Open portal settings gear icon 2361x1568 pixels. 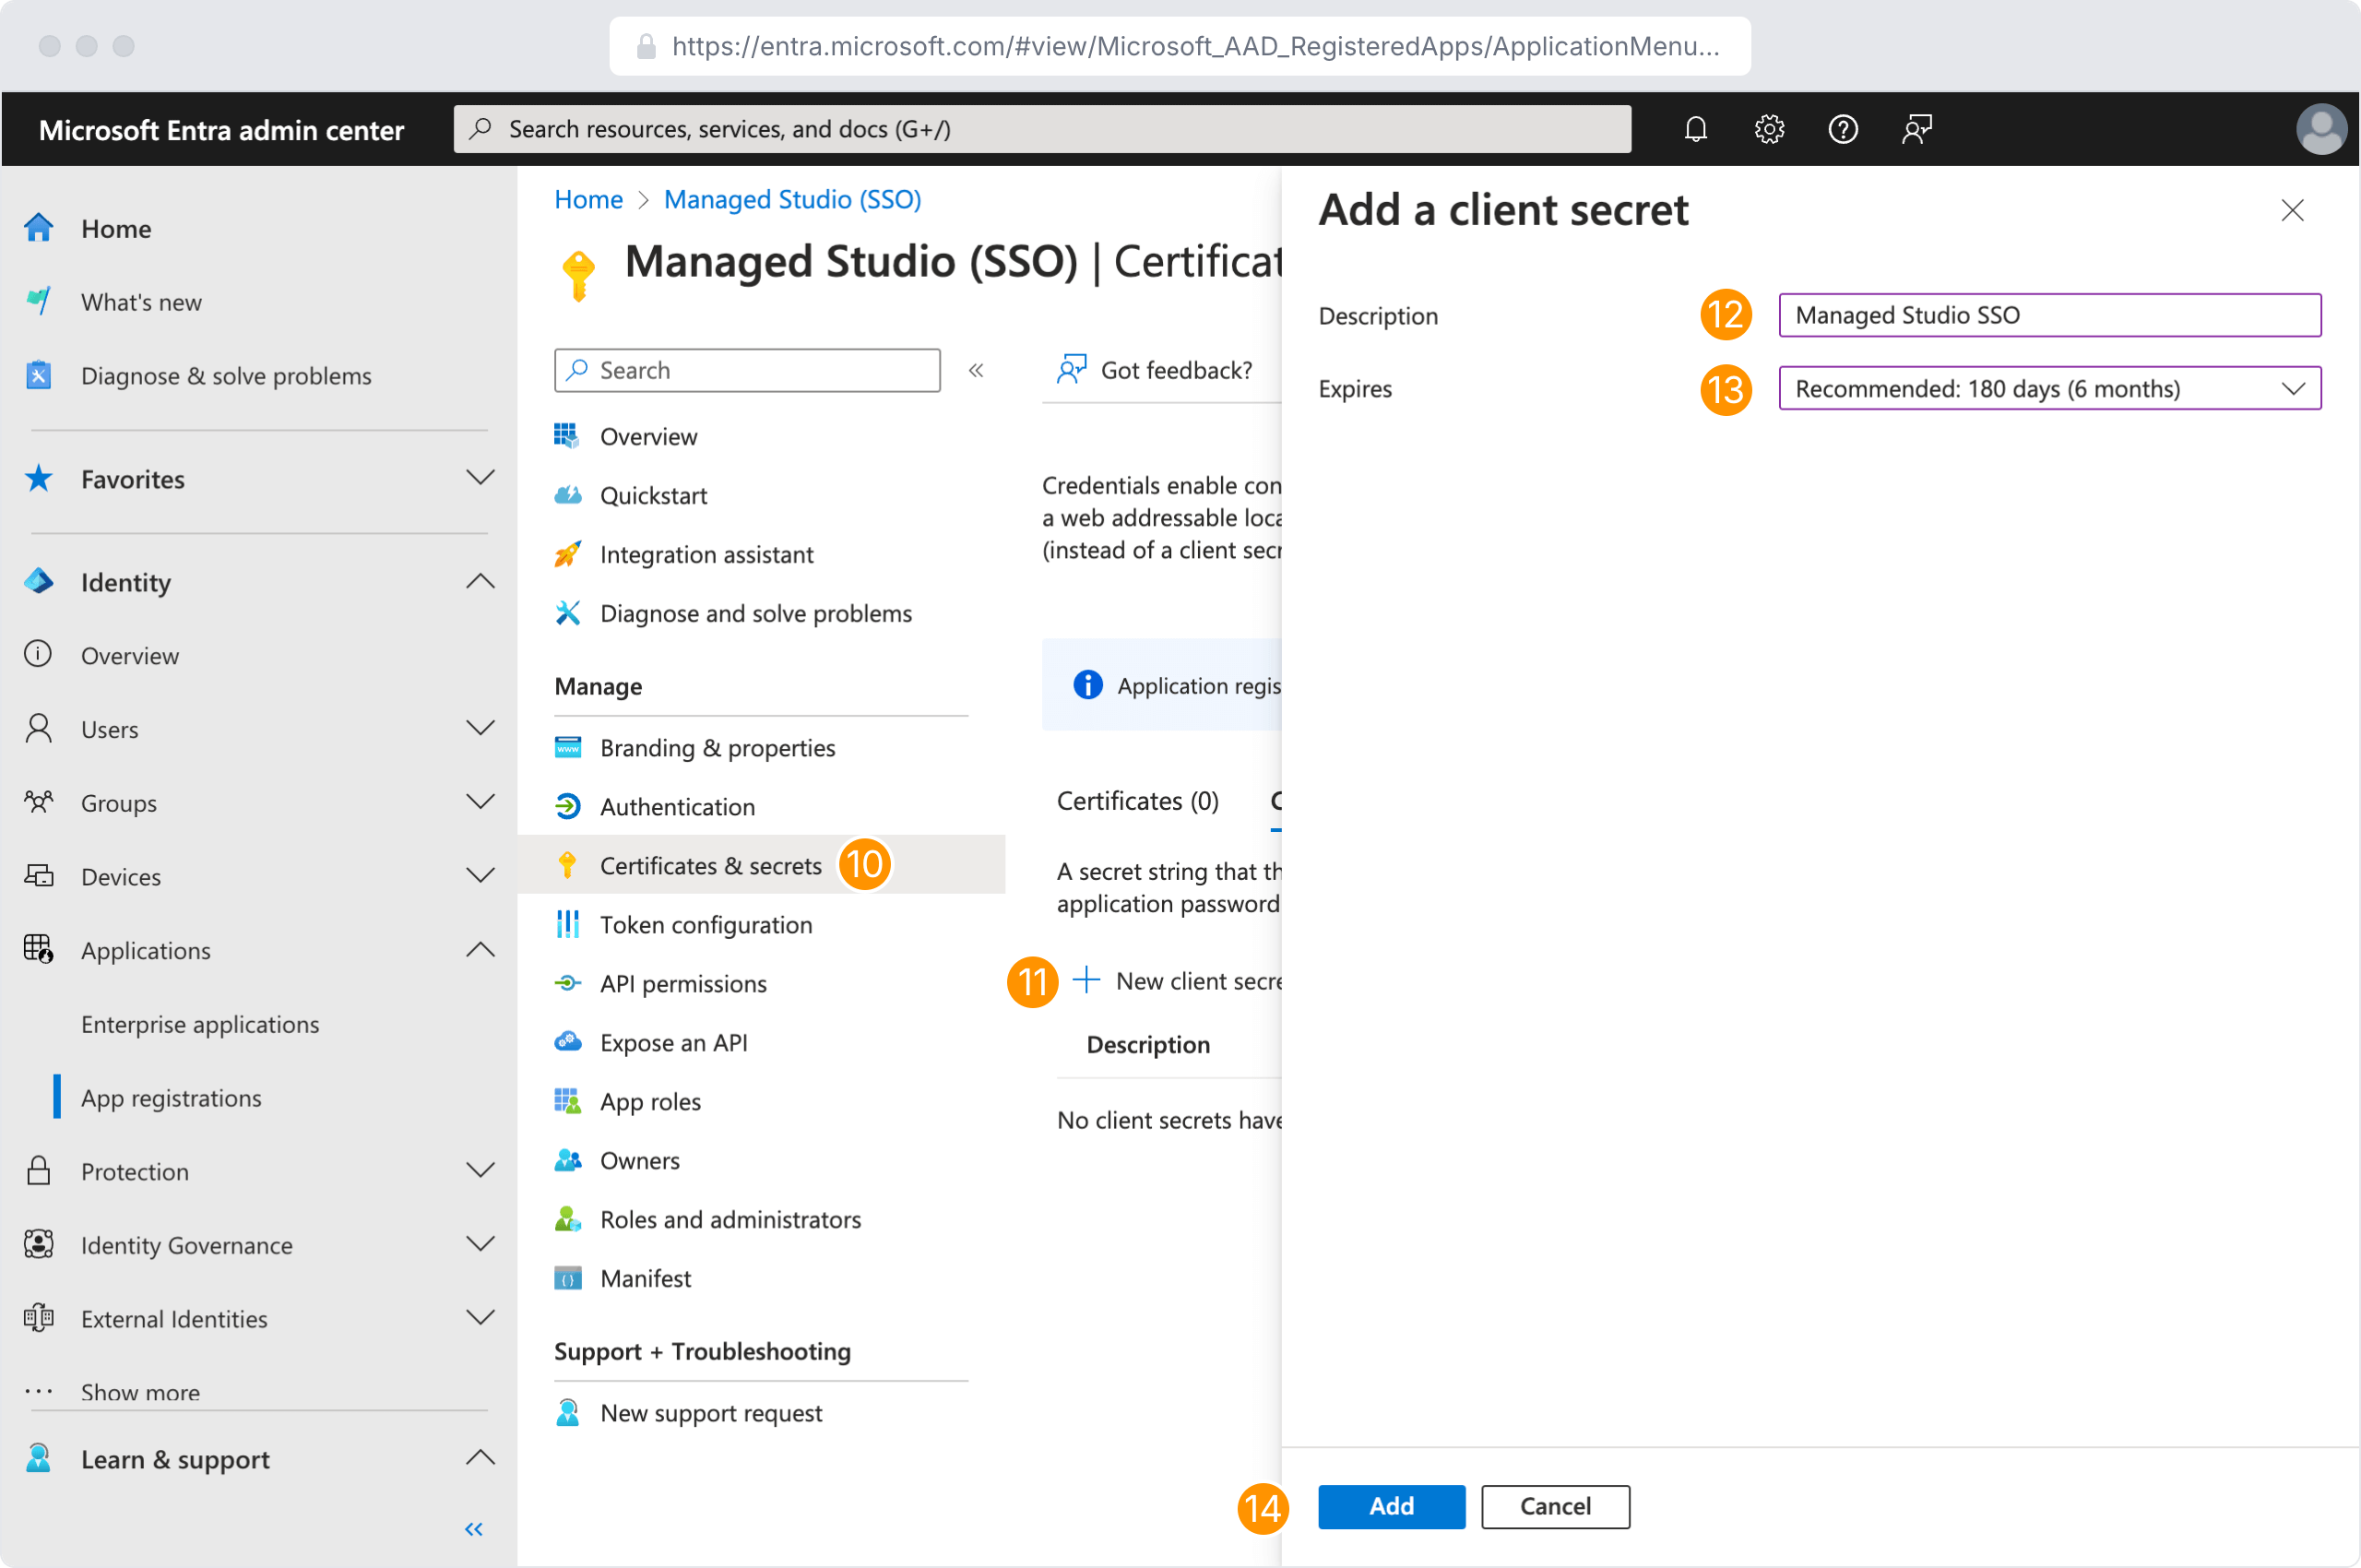click(1769, 129)
